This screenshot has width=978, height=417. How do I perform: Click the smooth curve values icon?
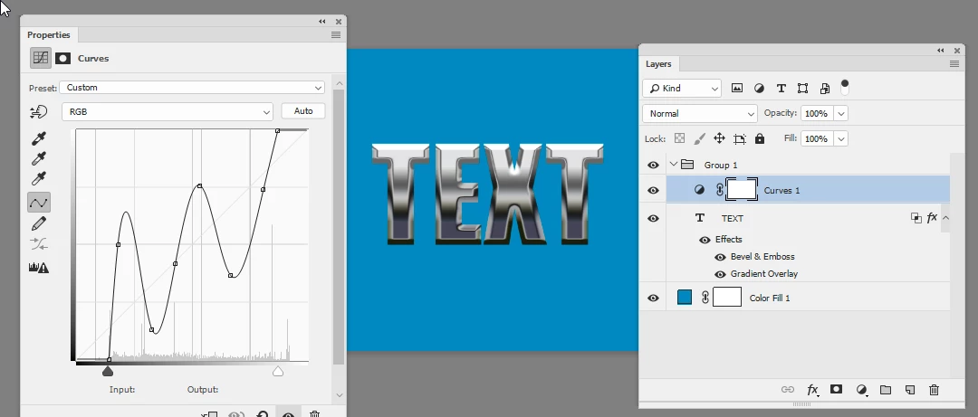[x=39, y=243]
